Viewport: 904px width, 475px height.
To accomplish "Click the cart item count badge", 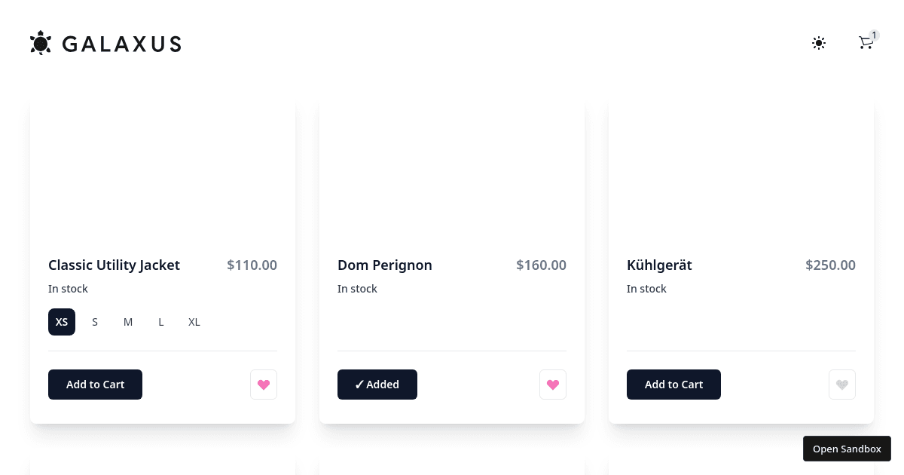I will [x=874, y=35].
